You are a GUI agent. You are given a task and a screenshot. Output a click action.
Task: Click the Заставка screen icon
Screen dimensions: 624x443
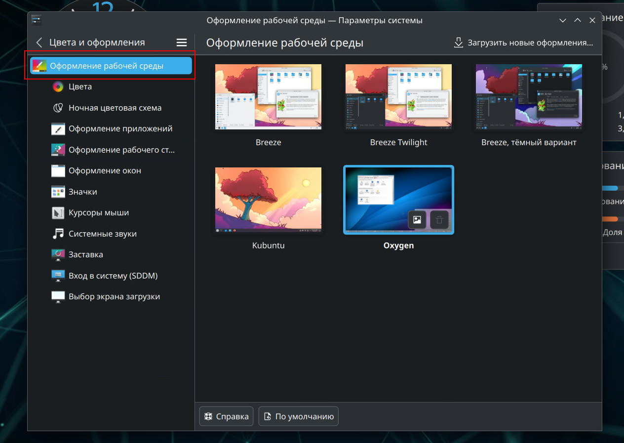tap(58, 255)
